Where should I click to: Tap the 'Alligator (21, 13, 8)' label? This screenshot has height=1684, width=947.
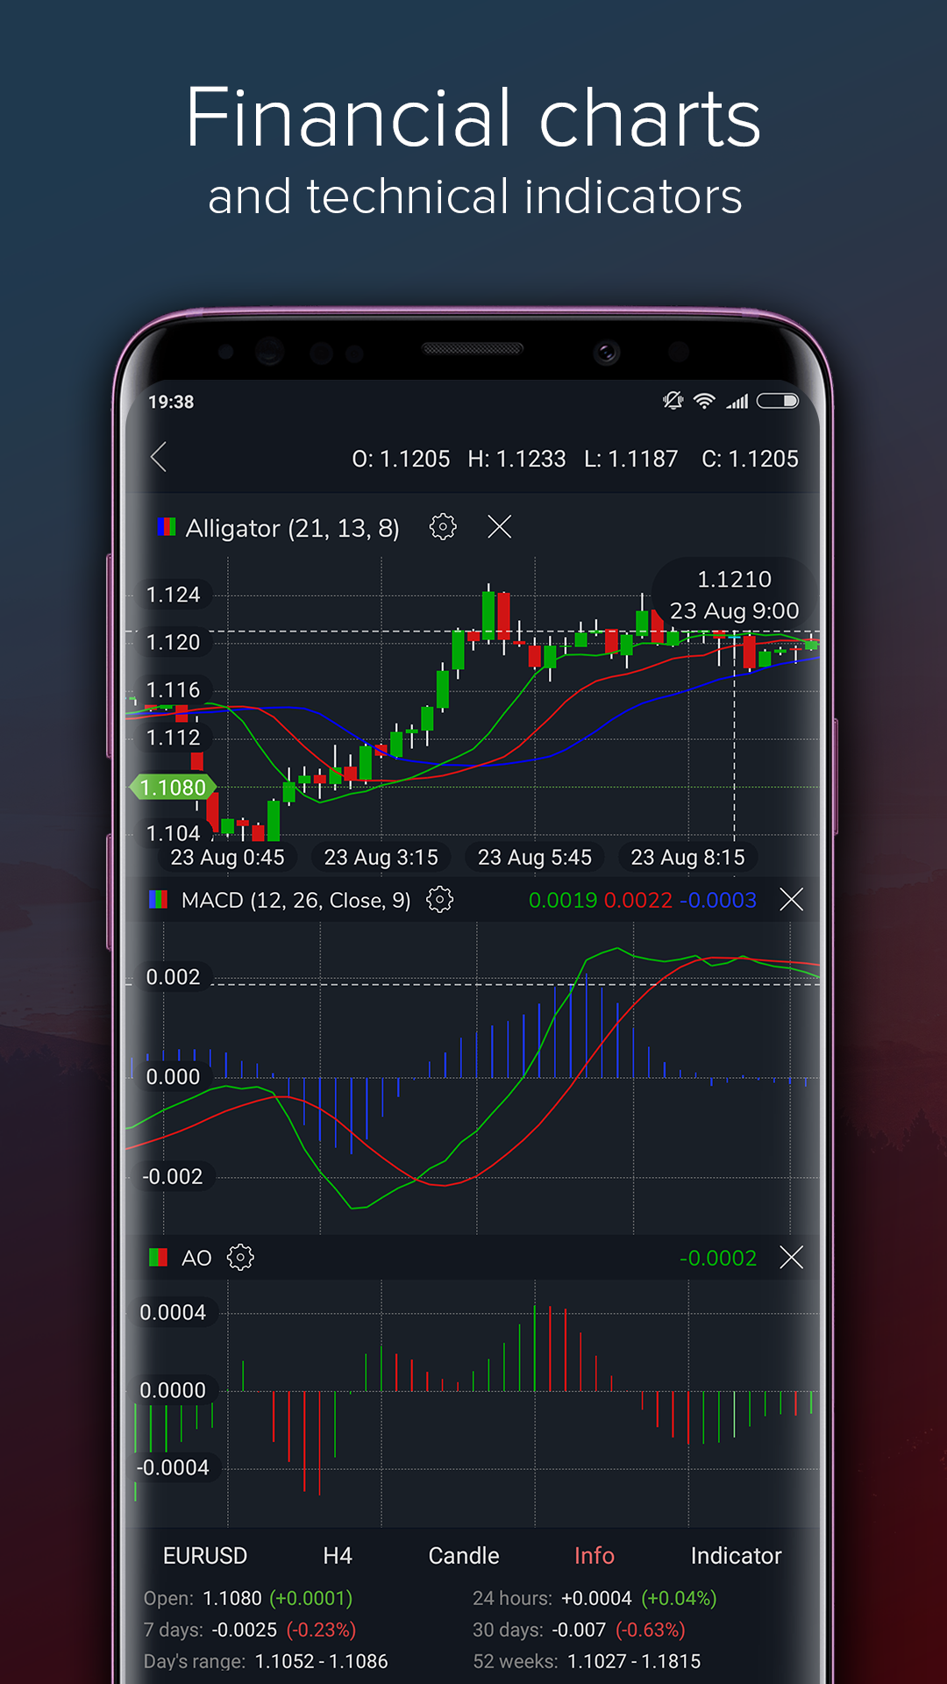292,528
